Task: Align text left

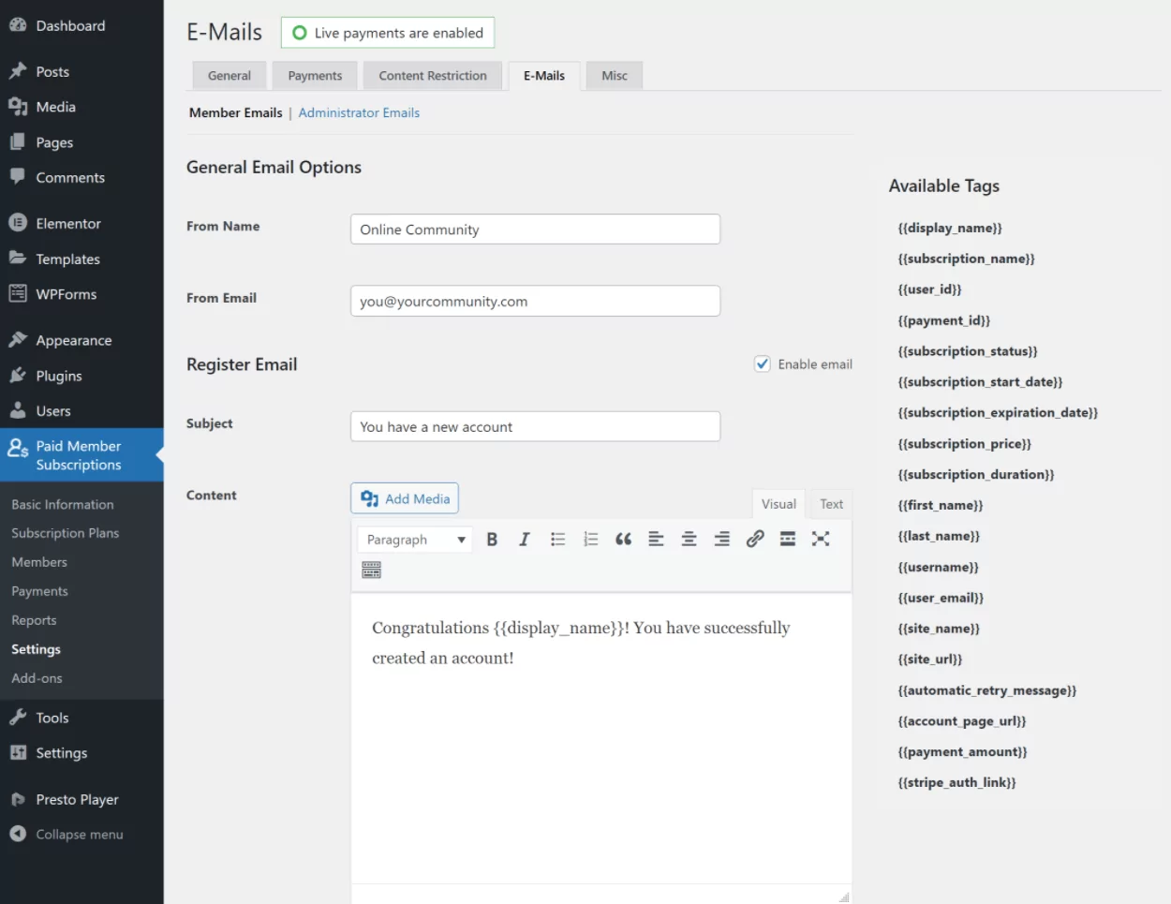Action: [x=656, y=539]
